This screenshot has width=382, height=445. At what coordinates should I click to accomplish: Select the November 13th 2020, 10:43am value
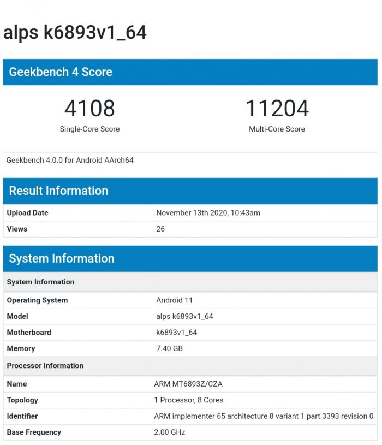[208, 213]
